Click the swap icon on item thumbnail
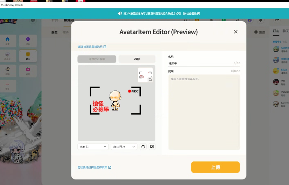The image size is (289, 185). point(150,80)
